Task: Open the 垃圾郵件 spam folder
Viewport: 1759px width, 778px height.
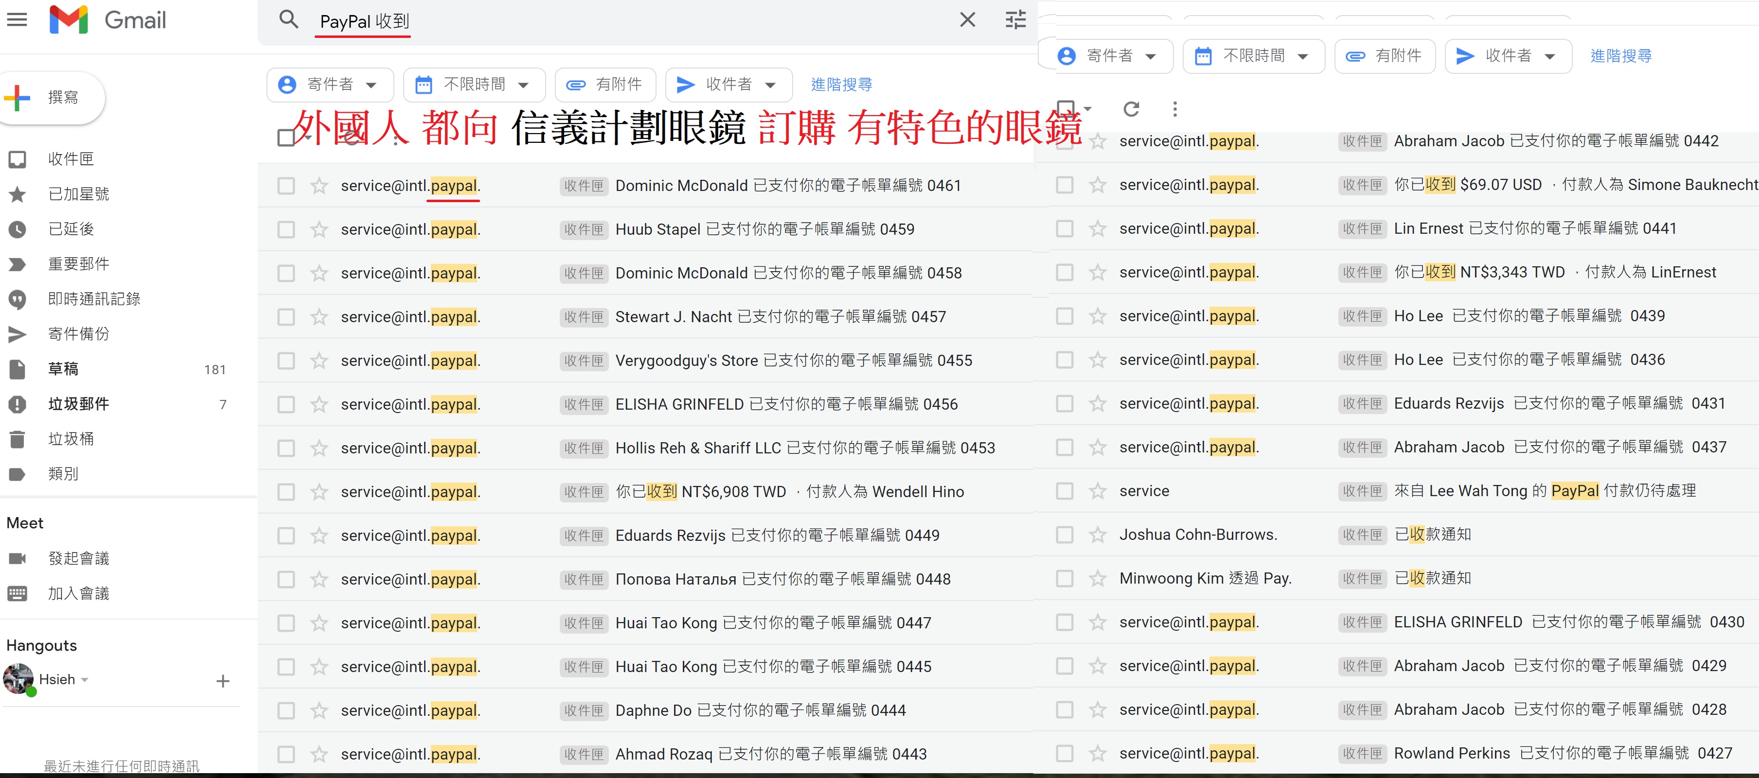Action: (x=78, y=403)
